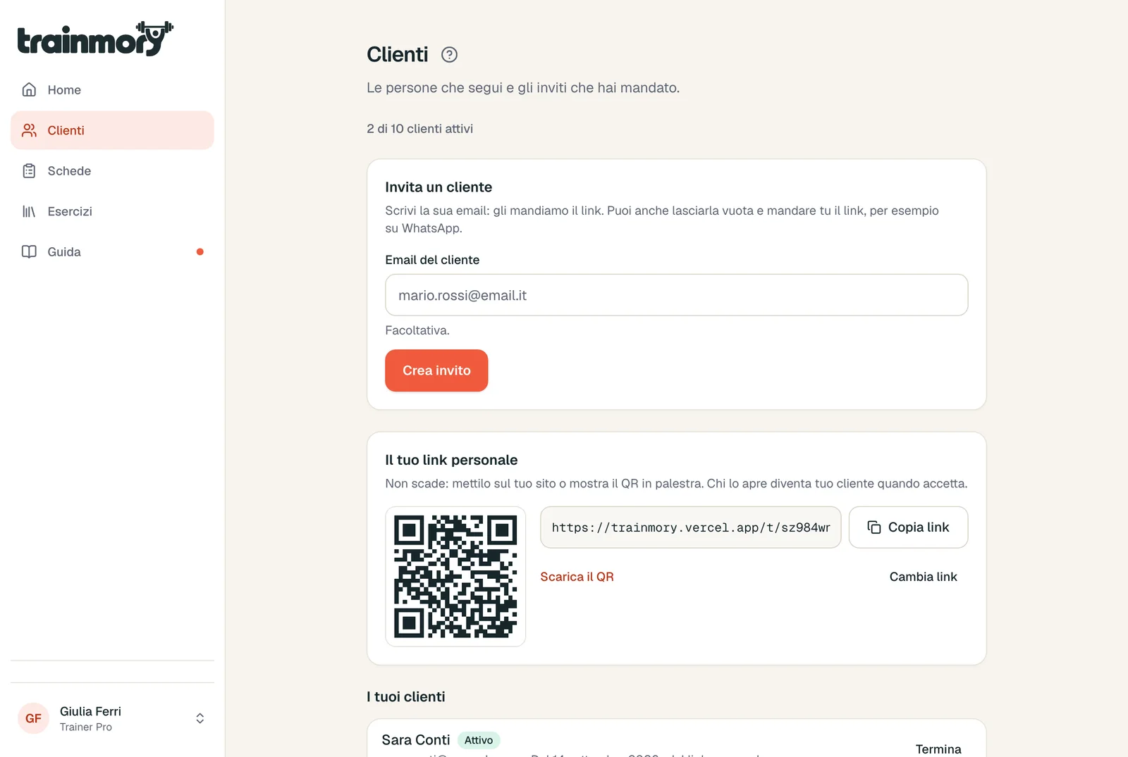Go to Schede section

112,171
